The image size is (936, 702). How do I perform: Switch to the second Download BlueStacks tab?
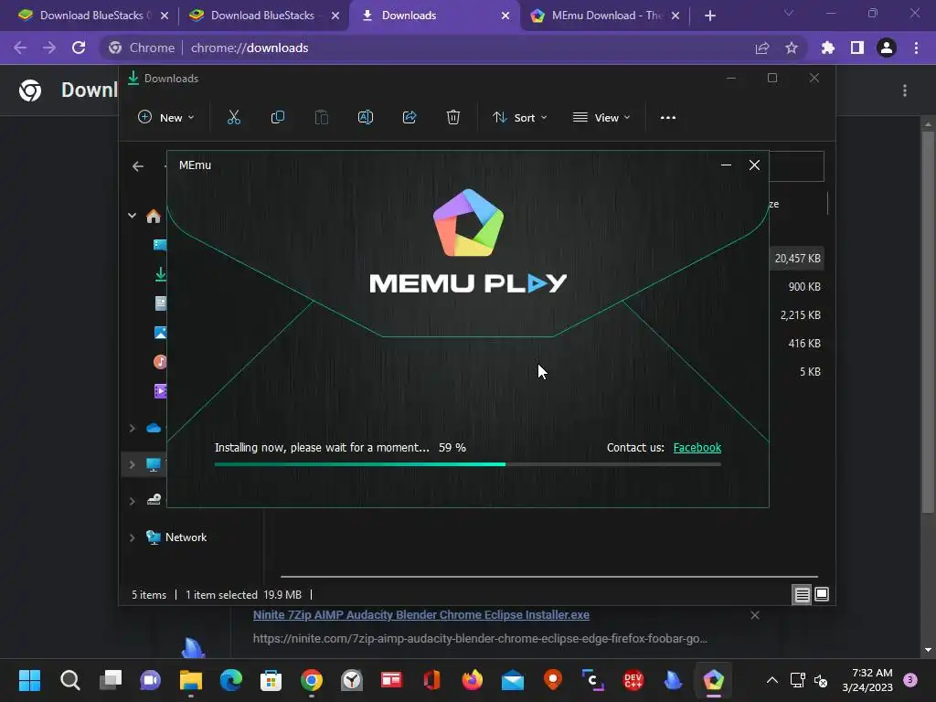coord(264,16)
